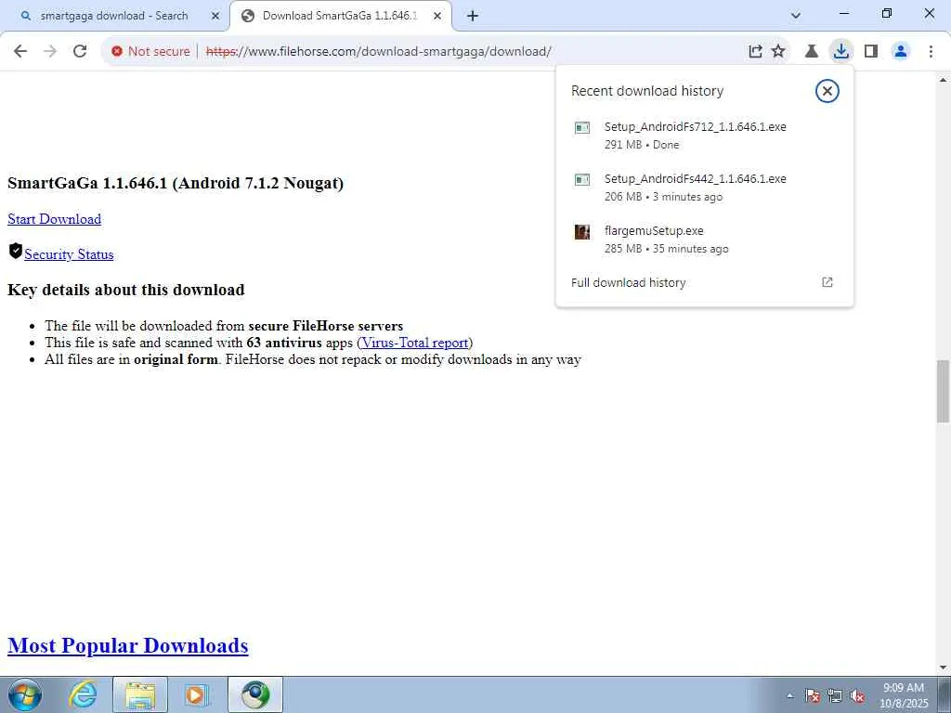Click Setup_AndroidFs442 file icon
This screenshot has height=713, width=951.
tap(582, 179)
